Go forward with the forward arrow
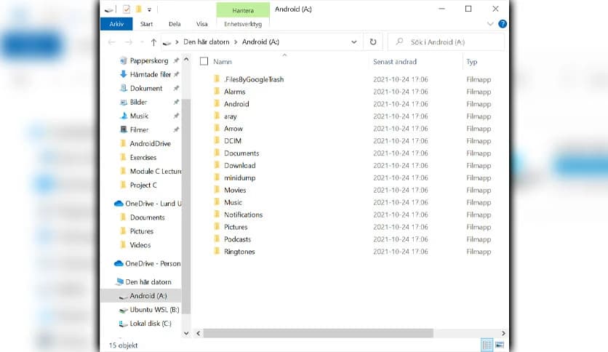 pyautogui.click(x=129, y=42)
